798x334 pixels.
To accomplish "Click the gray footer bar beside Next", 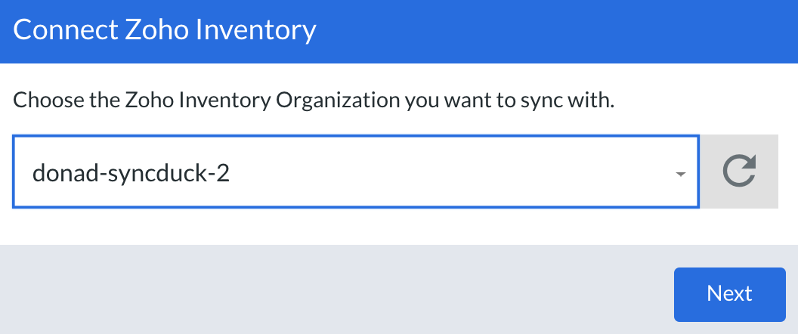I will 336,289.
